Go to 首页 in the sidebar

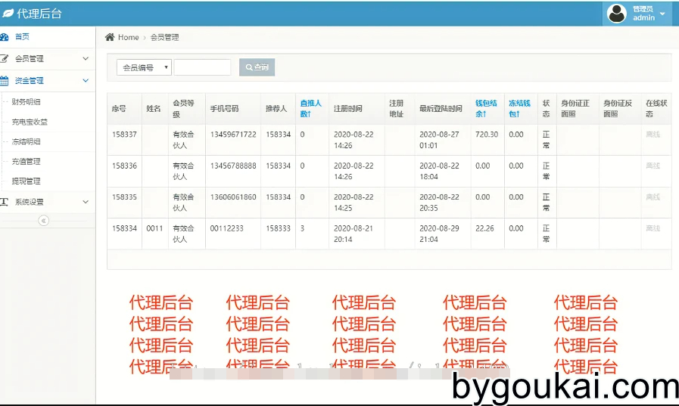click(x=22, y=37)
